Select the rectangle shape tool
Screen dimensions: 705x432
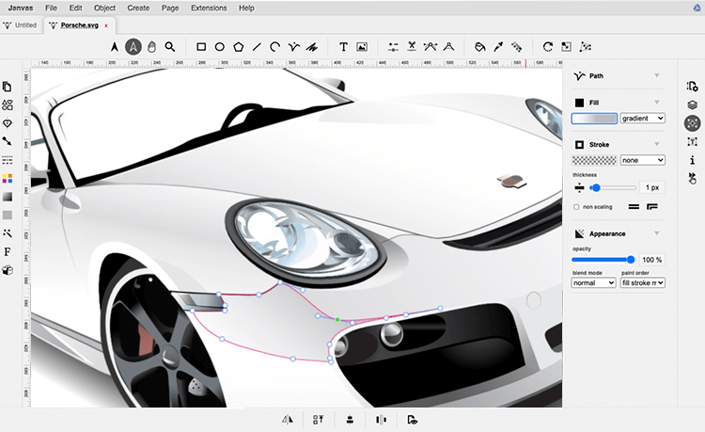201,47
